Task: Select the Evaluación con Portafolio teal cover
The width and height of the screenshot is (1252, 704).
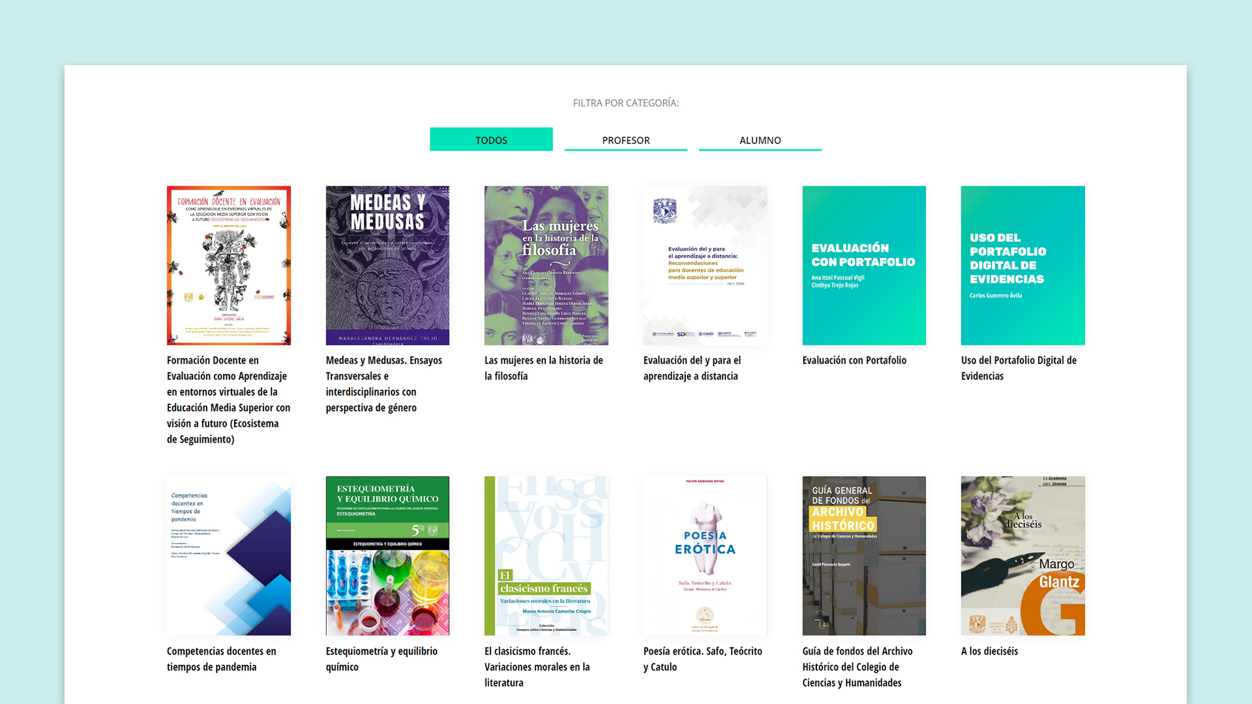Action: tap(863, 265)
